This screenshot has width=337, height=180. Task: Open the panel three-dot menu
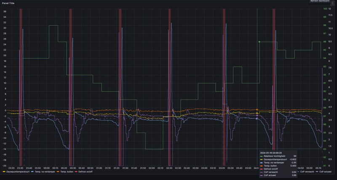(x=332, y=3)
